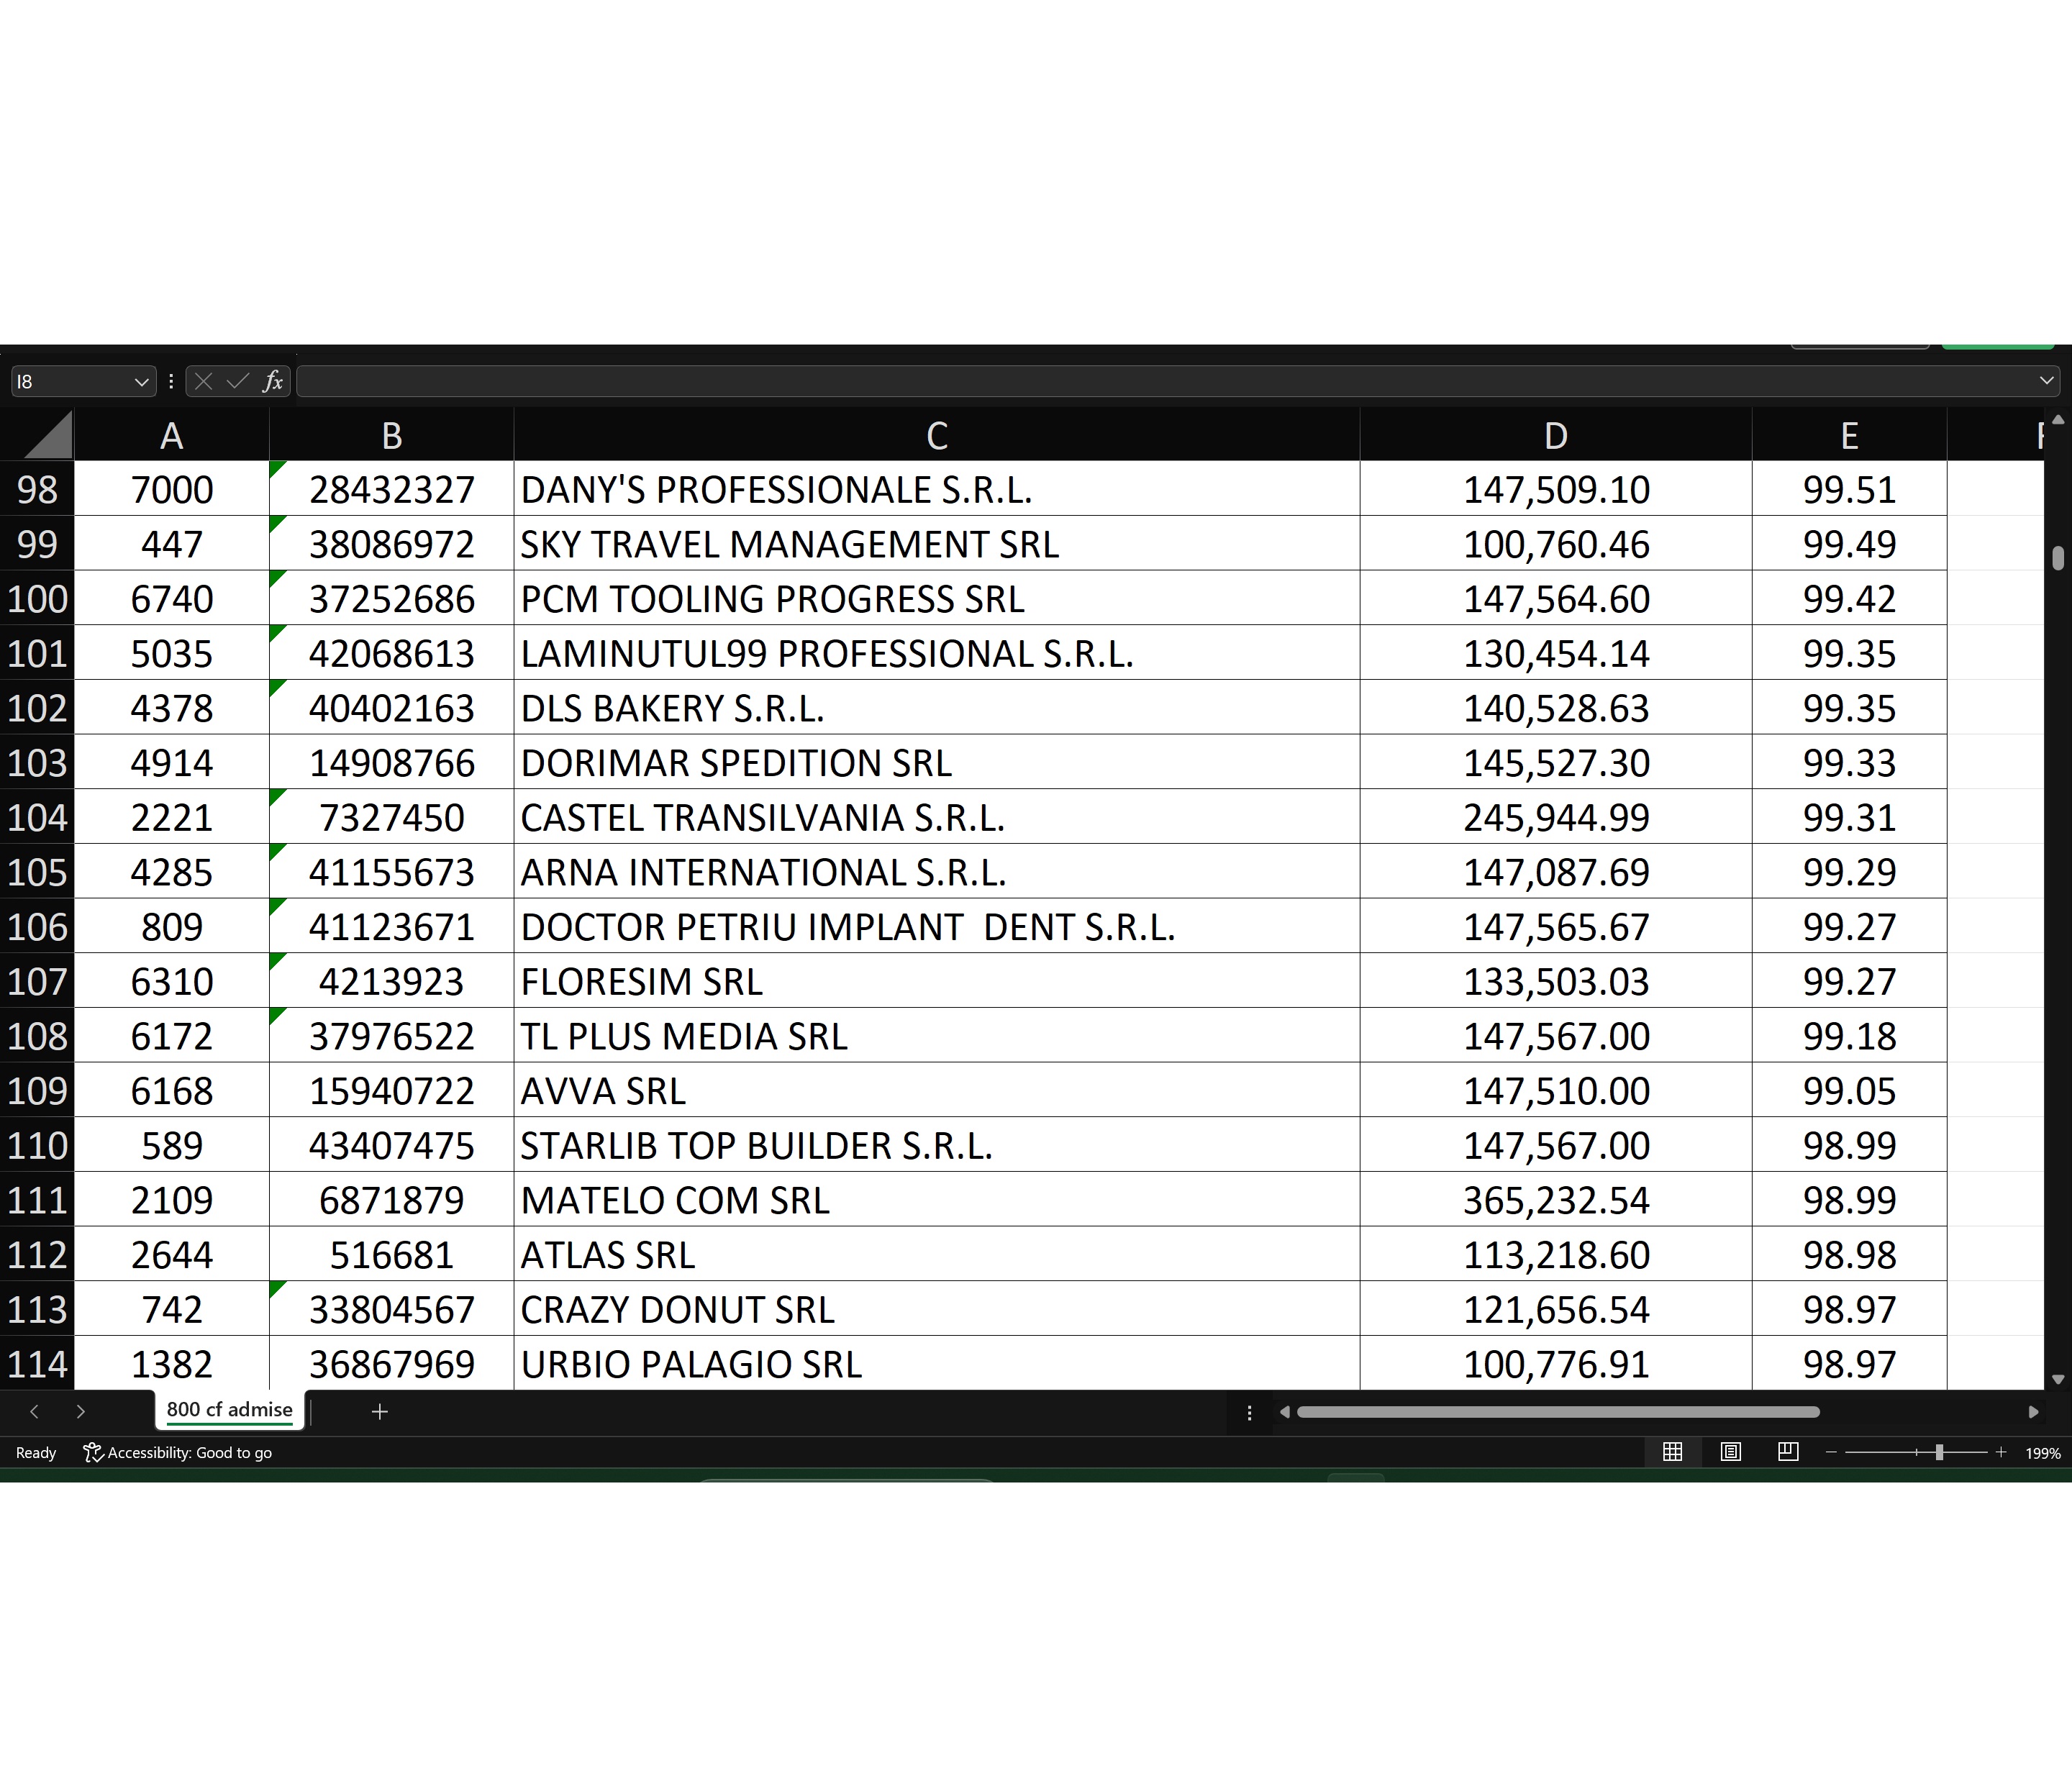The width and height of the screenshot is (2072, 1781).
Task: Click zoom in plus button
Action: [x=2001, y=1452]
